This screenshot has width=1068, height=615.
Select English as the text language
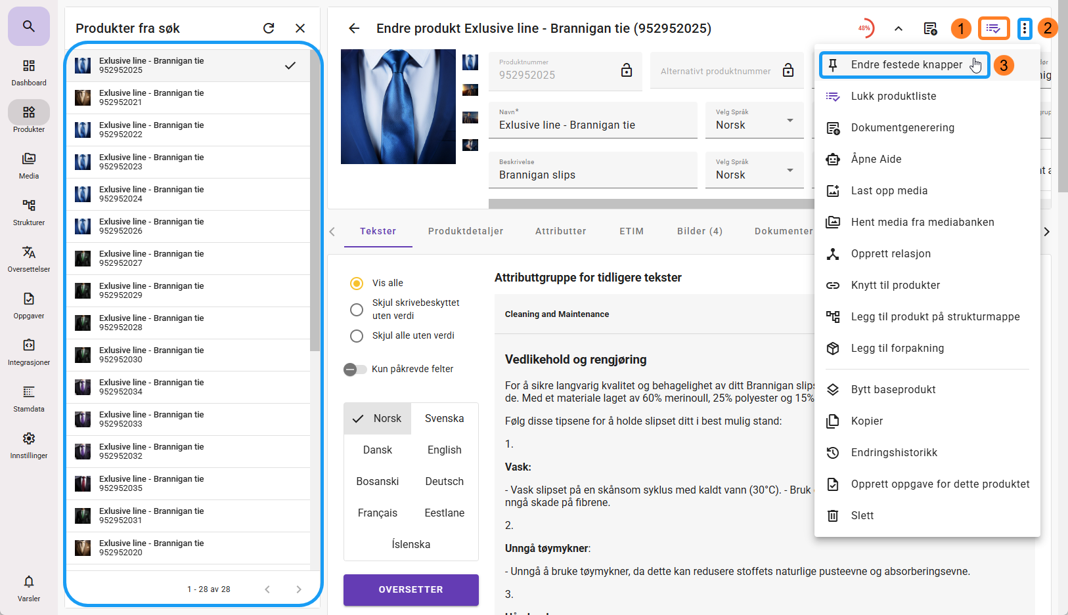(445, 450)
